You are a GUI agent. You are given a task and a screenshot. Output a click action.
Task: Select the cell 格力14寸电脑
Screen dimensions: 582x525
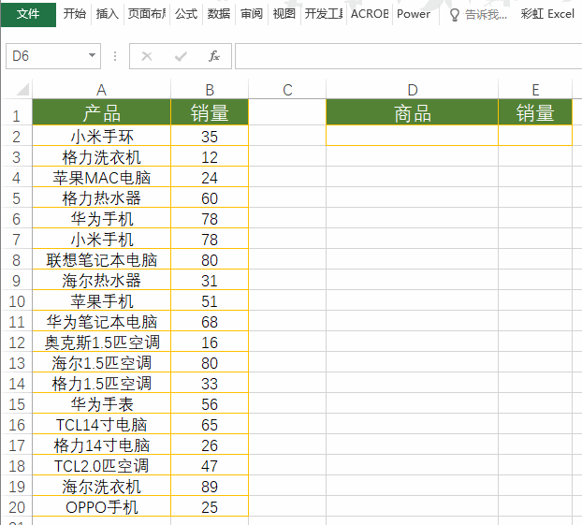pyautogui.click(x=101, y=445)
